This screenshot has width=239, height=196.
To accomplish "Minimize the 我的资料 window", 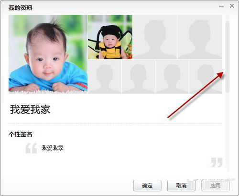I will 221,7.
